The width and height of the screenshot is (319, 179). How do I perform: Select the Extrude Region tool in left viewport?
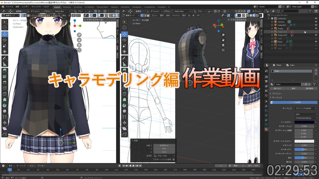[x=5, y=71]
